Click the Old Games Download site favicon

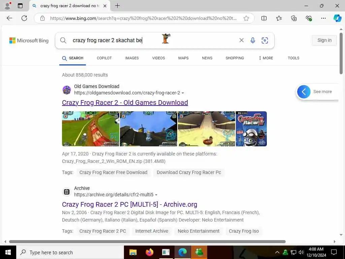(x=67, y=90)
